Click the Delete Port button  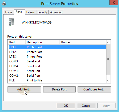(x=59, y=89)
